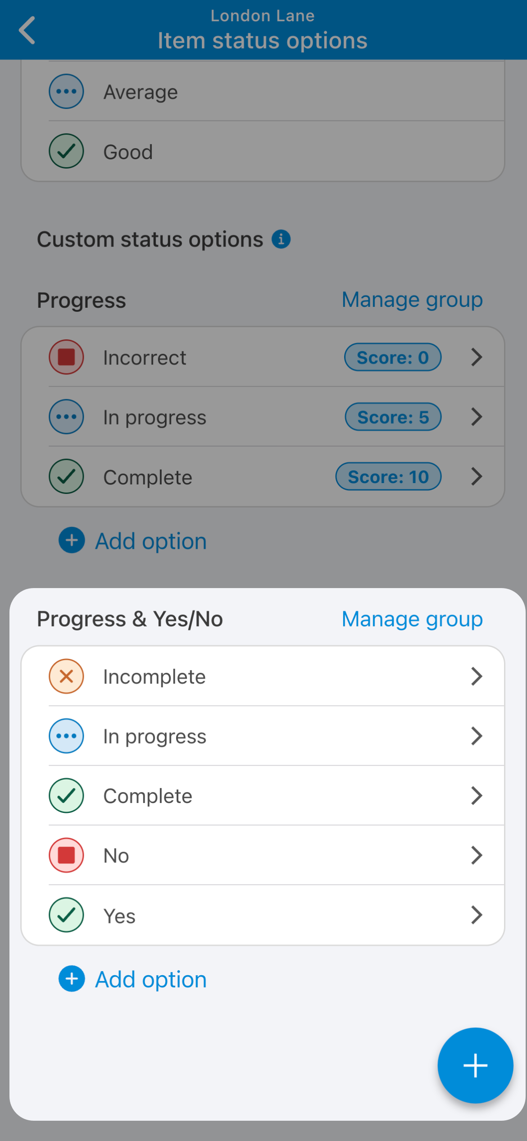
Task: Open the In progress row under Progress & Yes/No
Action: click(x=262, y=736)
